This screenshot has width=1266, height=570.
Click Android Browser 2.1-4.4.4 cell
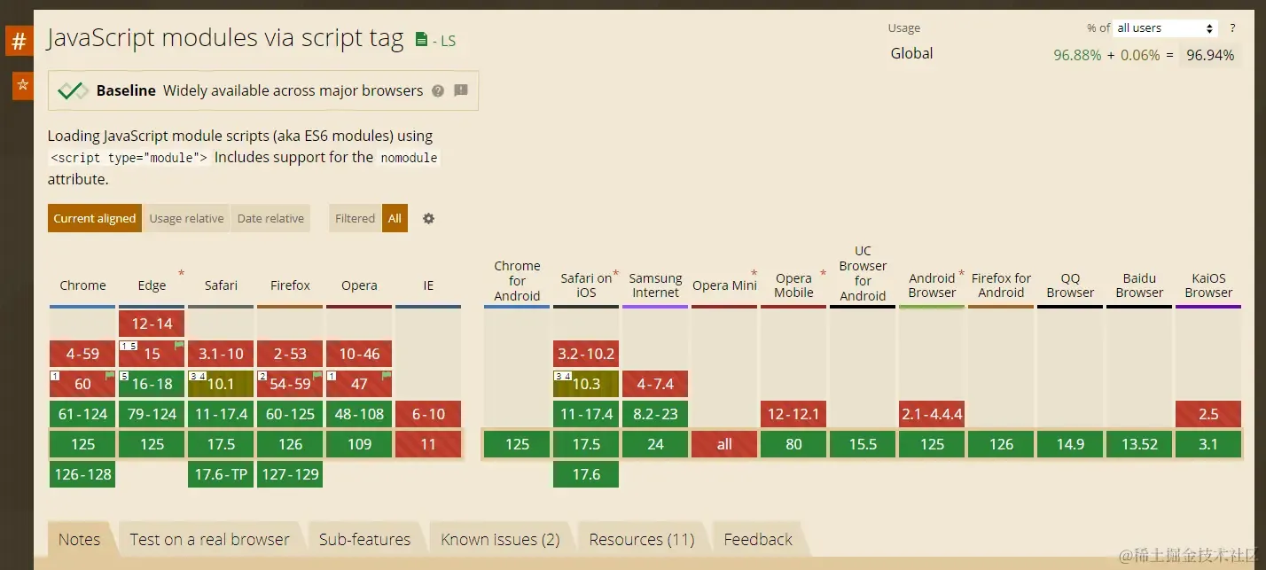[x=932, y=414]
